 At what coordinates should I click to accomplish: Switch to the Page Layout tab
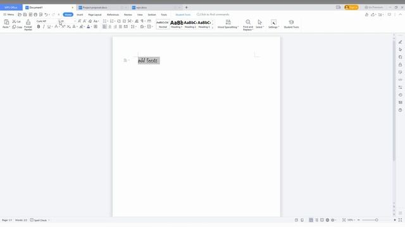tap(95, 15)
